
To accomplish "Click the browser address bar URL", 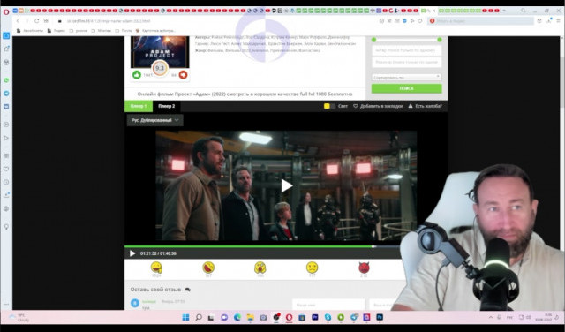I will pyautogui.click(x=108, y=21).
